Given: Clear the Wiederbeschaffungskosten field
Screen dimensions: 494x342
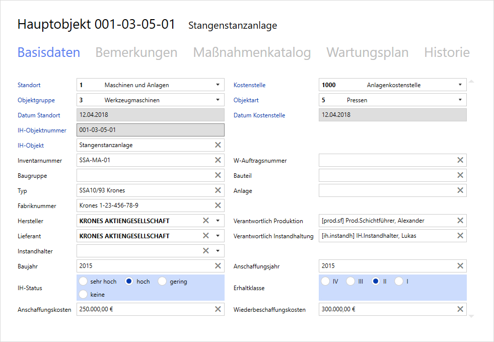Looking at the screenshot, I should tap(460, 309).
